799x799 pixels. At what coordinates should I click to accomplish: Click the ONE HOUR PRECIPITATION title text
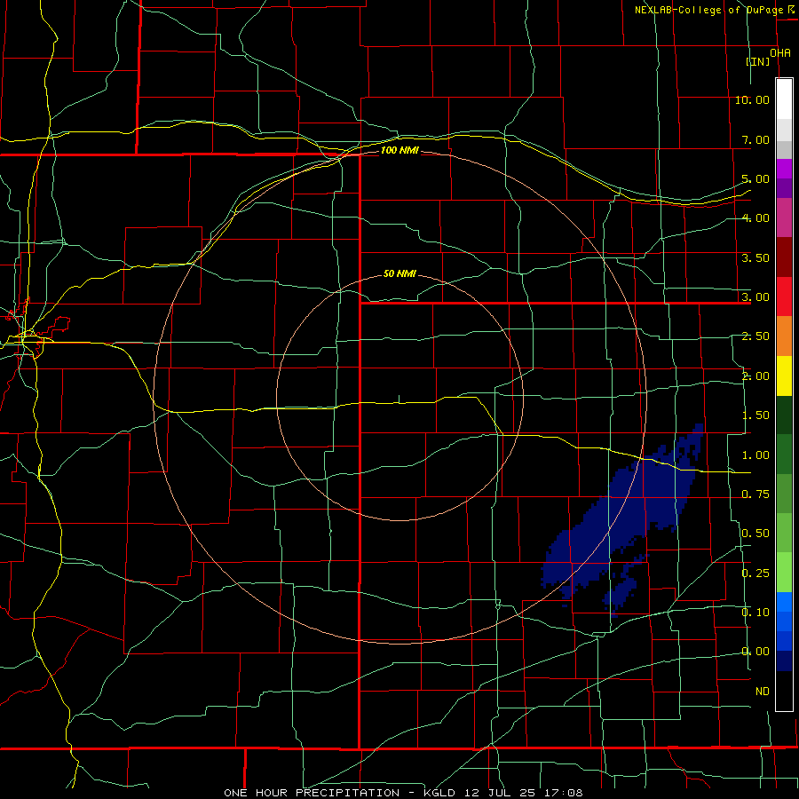pyautogui.click(x=312, y=793)
